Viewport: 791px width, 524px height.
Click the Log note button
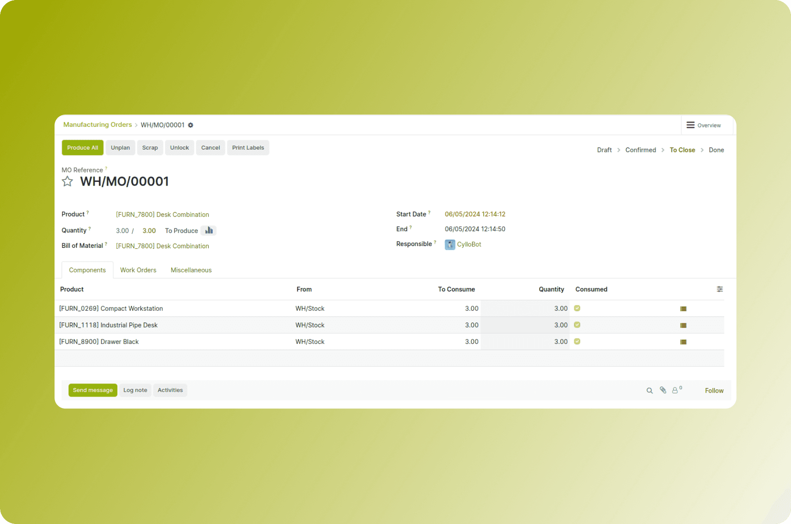point(135,390)
